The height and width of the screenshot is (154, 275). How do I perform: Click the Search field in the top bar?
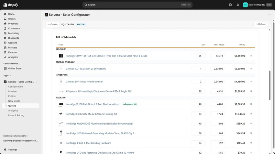137,5
